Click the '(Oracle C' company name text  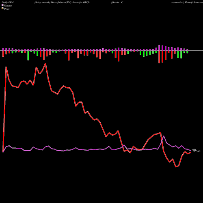[x=117, y=2]
